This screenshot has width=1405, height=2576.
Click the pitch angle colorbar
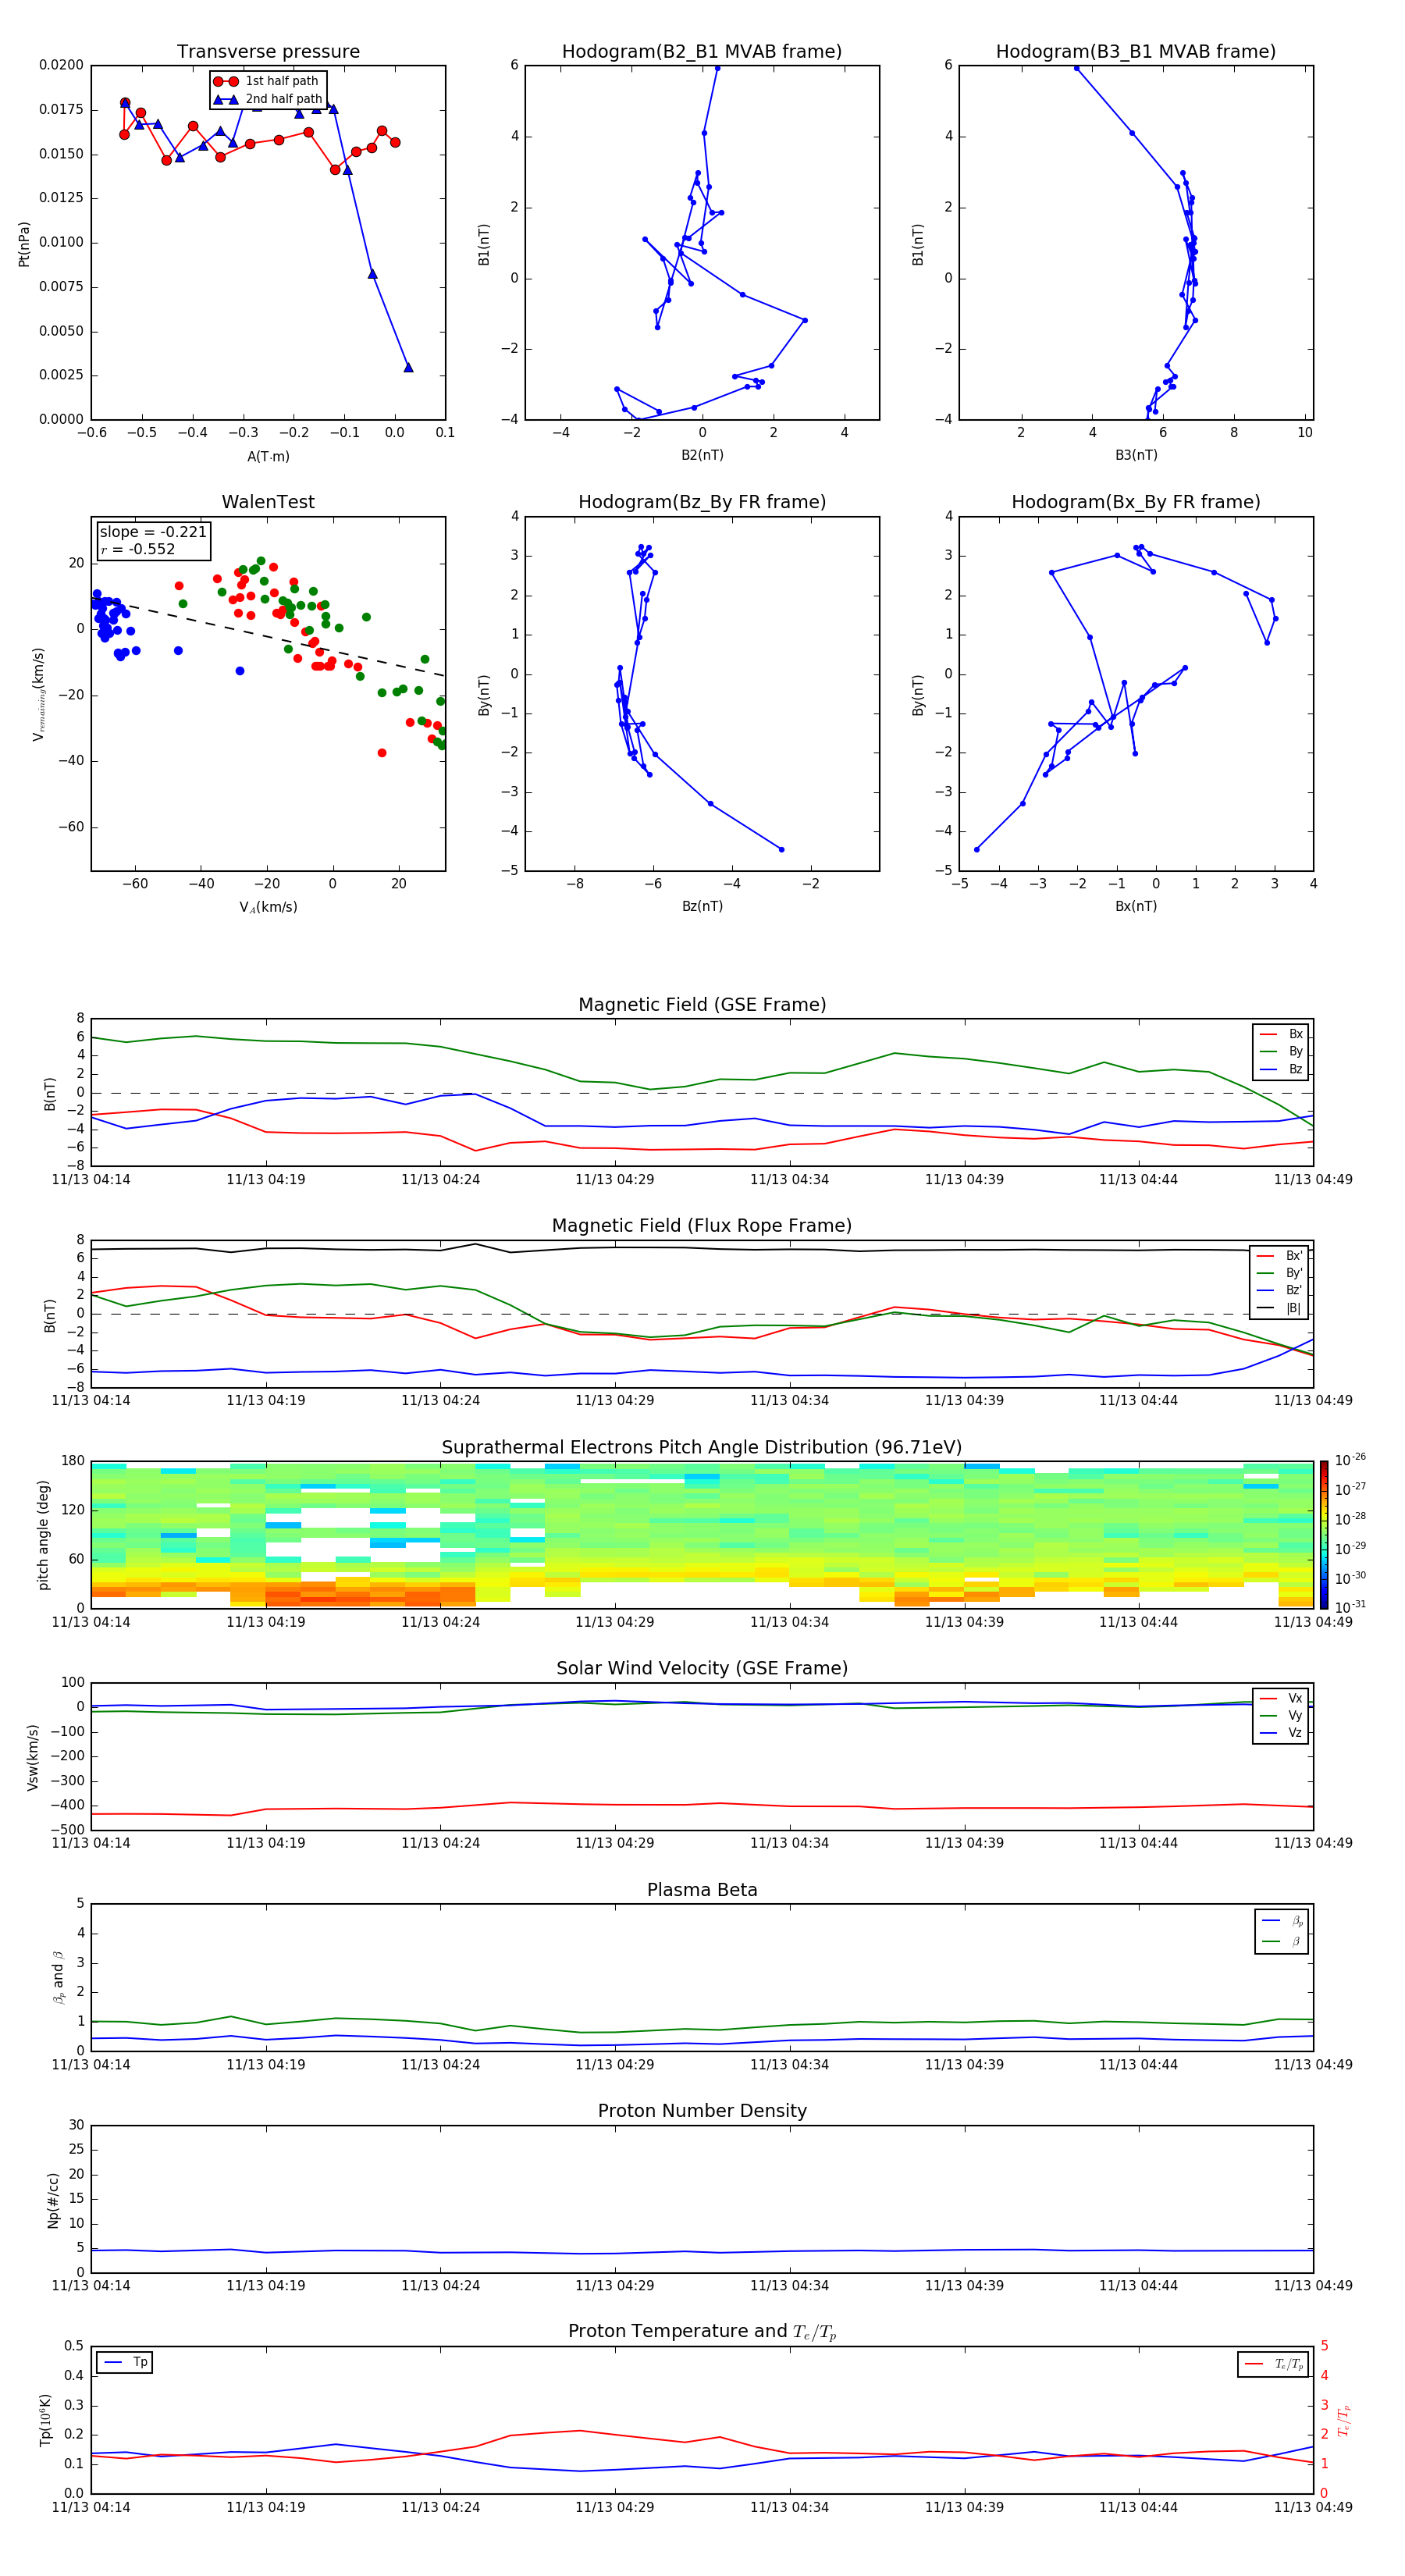(x=1324, y=1534)
